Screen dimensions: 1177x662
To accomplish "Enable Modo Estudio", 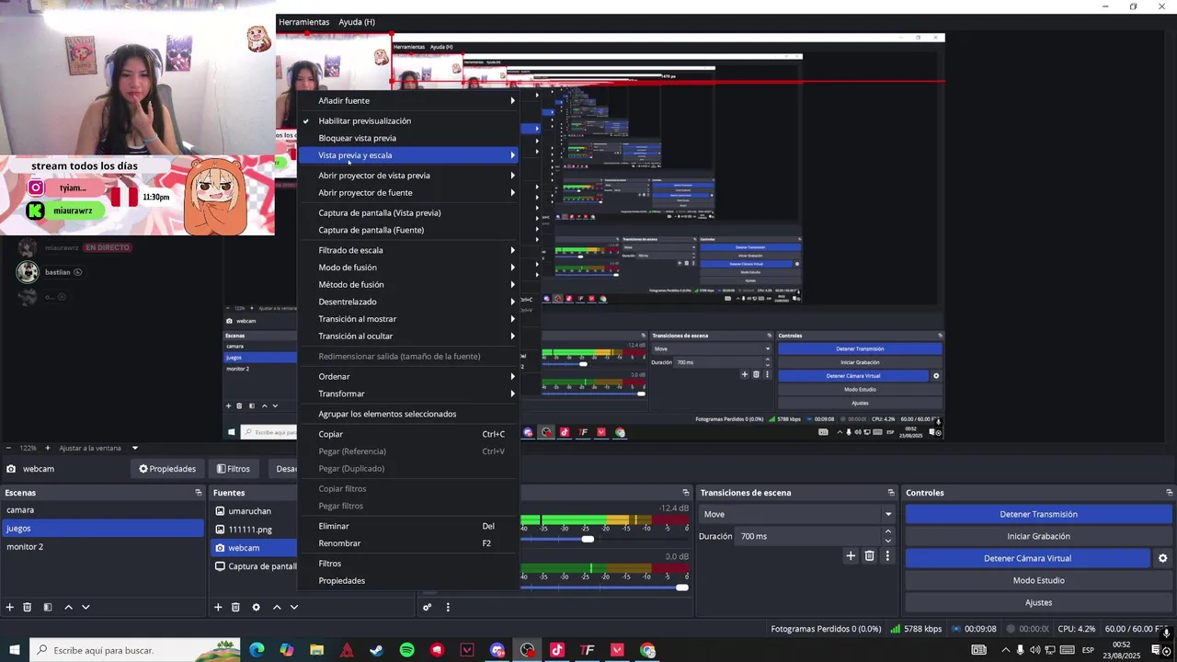I will pos(1038,580).
